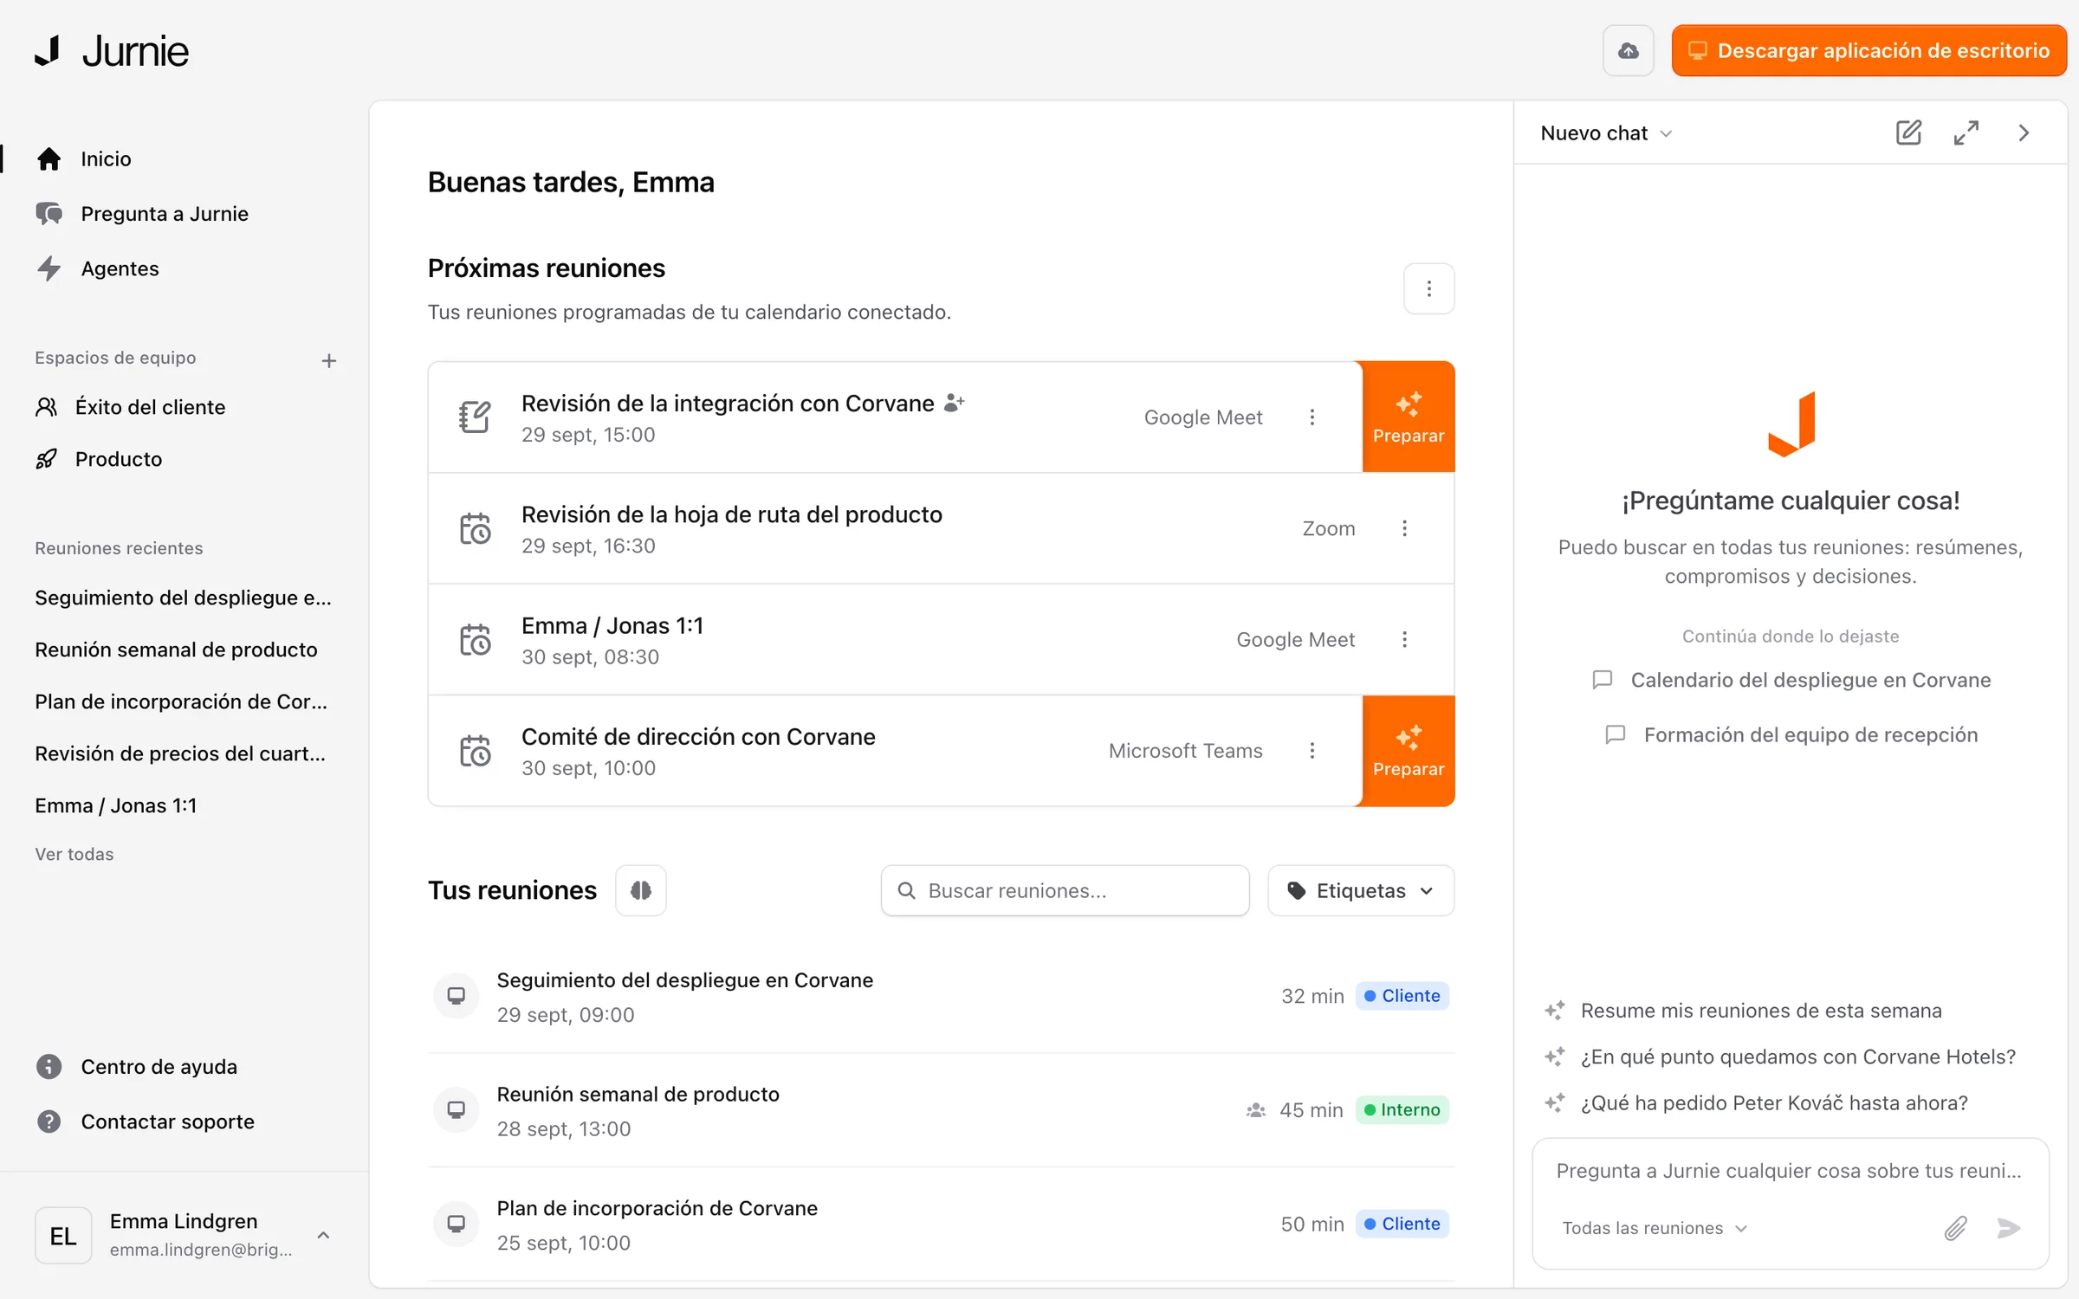This screenshot has height=1299, width=2079.
Task: Go to Inicio in sidebar
Action: click(106, 159)
